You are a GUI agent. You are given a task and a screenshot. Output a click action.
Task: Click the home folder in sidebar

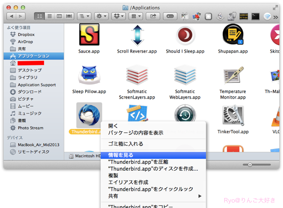tap(34, 63)
